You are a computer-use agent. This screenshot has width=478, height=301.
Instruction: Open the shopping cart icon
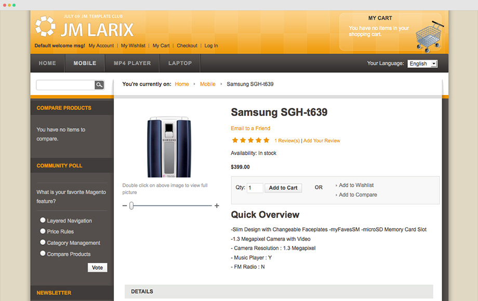pyautogui.click(x=429, y=36)
